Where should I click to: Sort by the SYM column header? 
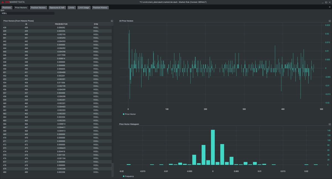pos(96,24)
